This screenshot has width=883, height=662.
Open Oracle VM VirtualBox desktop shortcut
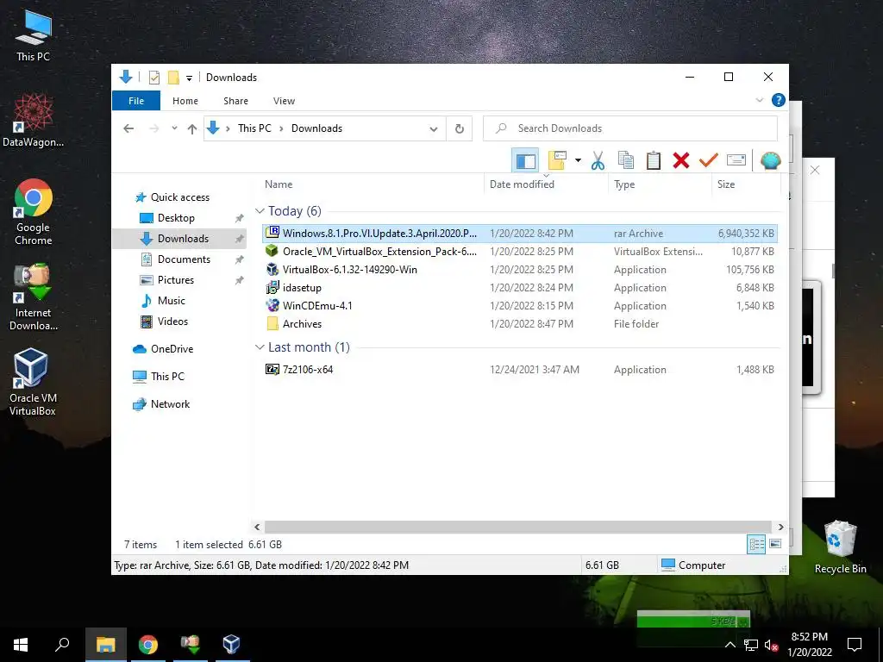33,382
